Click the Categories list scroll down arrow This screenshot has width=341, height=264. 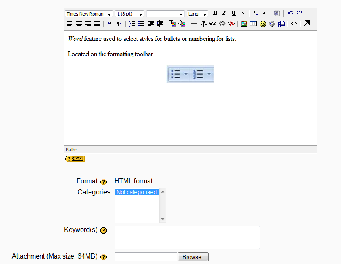click(163, 219)
